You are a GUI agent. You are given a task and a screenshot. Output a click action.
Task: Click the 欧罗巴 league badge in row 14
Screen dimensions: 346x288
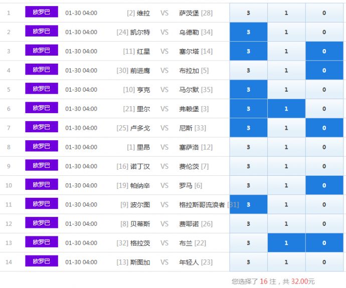pyautogui.click(x=42, y=261)
